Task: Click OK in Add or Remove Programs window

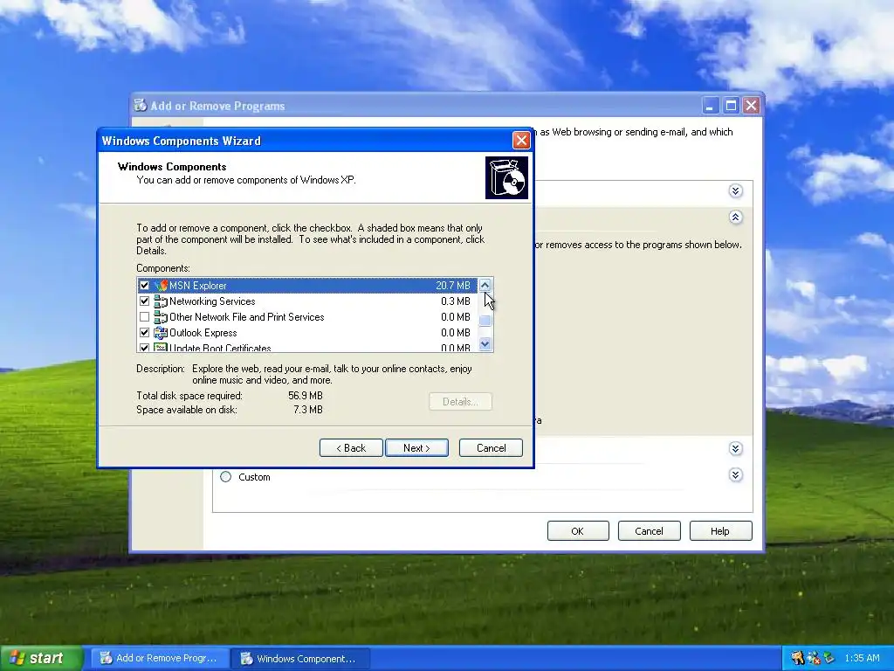Action: [x=578, y=531]
